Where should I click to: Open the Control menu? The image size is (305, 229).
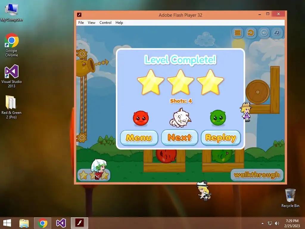[x=105, y=23]
